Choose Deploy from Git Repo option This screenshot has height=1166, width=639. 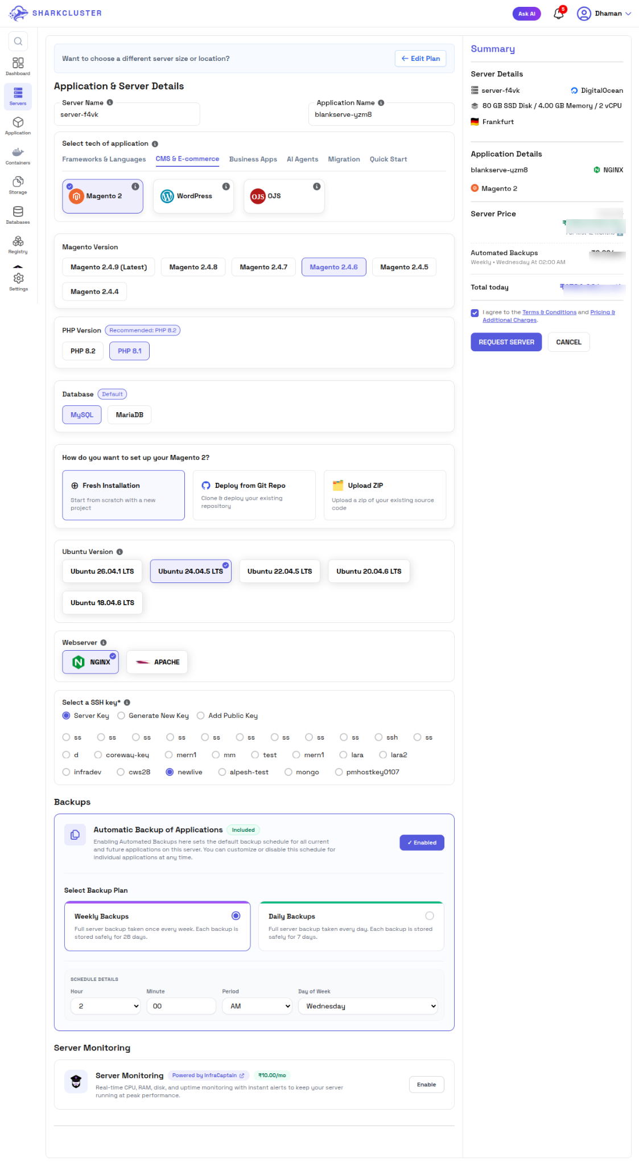point(254,495)
